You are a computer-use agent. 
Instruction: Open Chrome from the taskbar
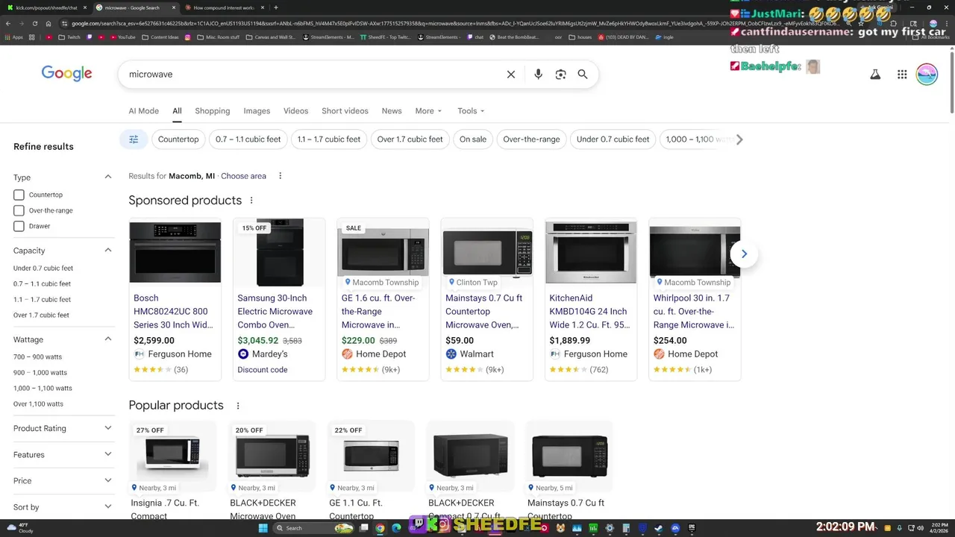(x=380, y=528)
